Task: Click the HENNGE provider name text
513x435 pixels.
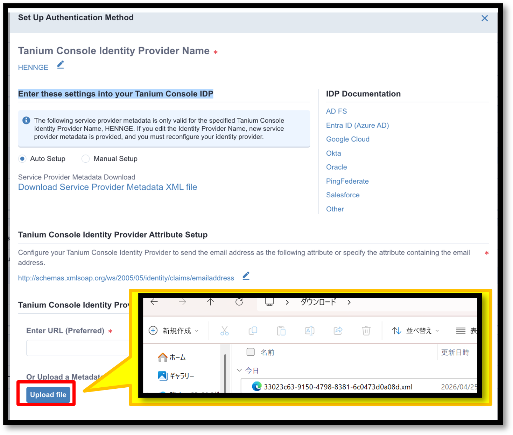Action: pyautogui.click(x=33, y=68)
